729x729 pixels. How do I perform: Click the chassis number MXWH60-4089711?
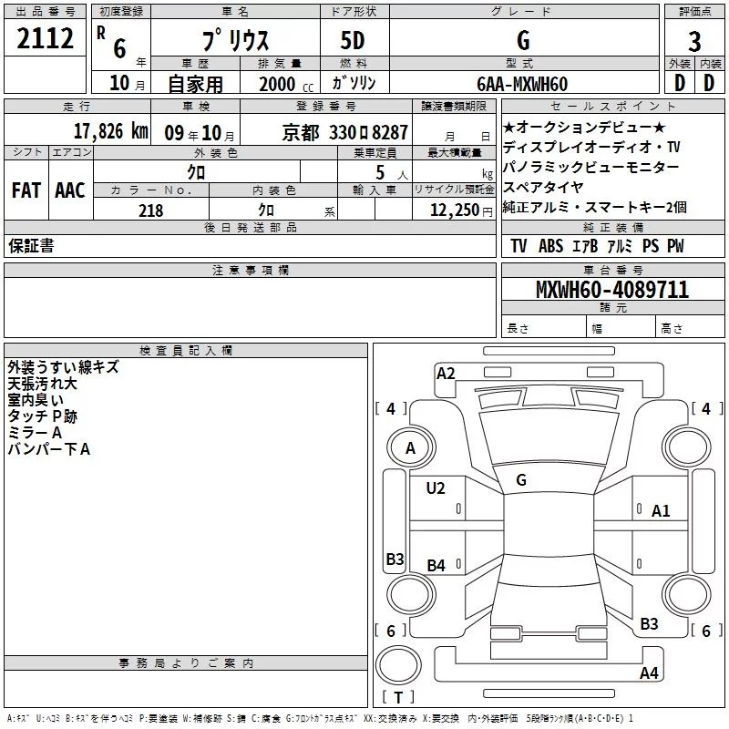(x=612, y=290)
